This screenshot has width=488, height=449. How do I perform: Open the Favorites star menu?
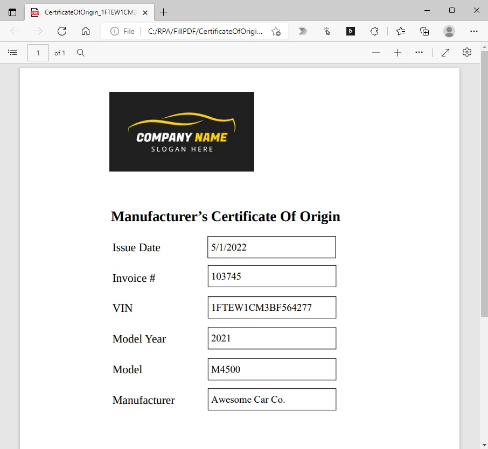400,31
